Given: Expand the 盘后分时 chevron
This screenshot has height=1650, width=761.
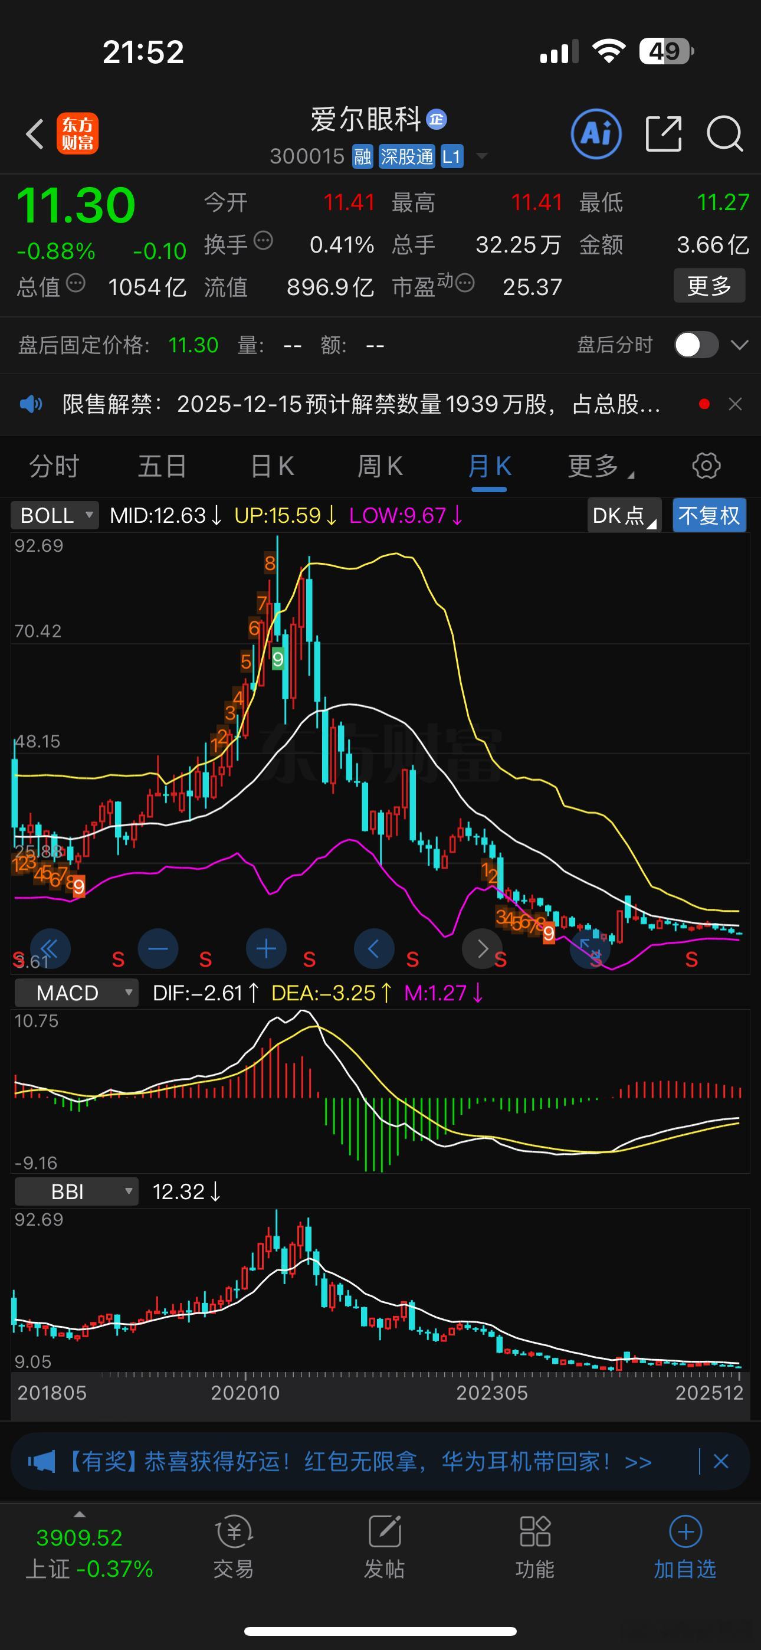Looking at the screenshot, I should pos(739,345).
